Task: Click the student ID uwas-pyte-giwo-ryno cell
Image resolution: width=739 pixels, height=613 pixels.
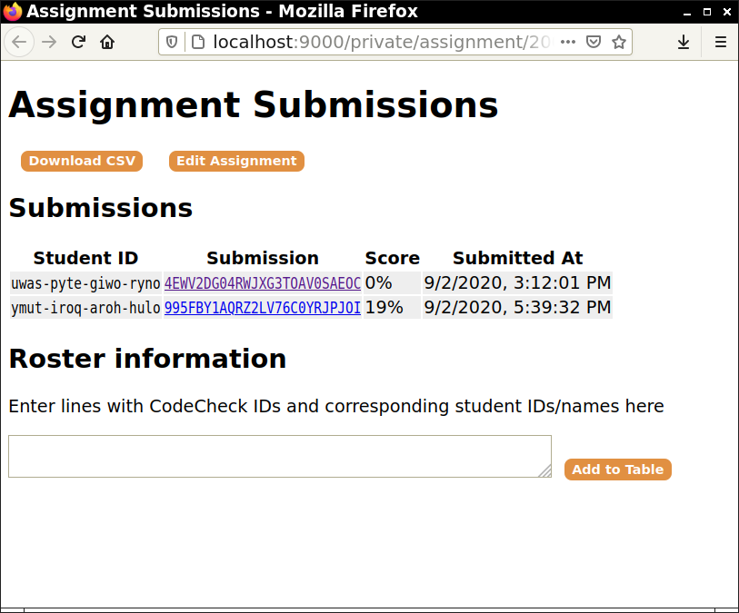Action: [x=85, y=283]
